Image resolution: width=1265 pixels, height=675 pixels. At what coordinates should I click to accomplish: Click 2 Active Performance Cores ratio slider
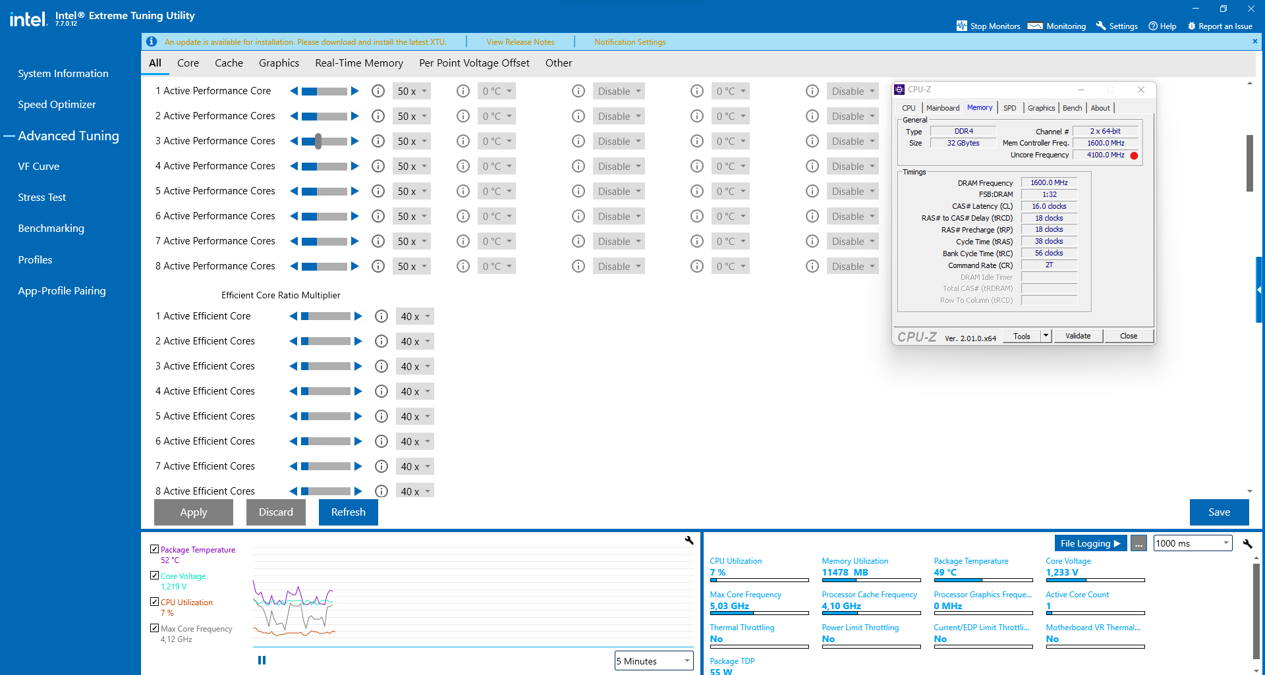(324, 116)
